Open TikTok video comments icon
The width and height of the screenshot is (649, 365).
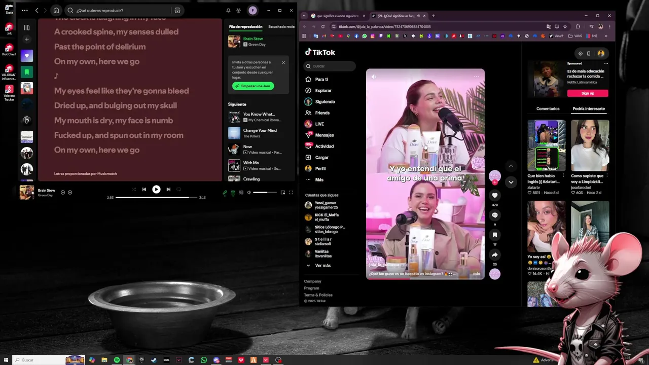[x=495, y=215]
